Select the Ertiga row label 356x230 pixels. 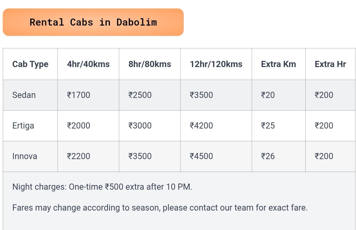(x=23, y=126)
